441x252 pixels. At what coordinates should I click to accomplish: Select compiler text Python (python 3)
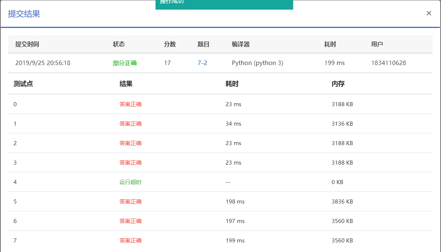258,63
